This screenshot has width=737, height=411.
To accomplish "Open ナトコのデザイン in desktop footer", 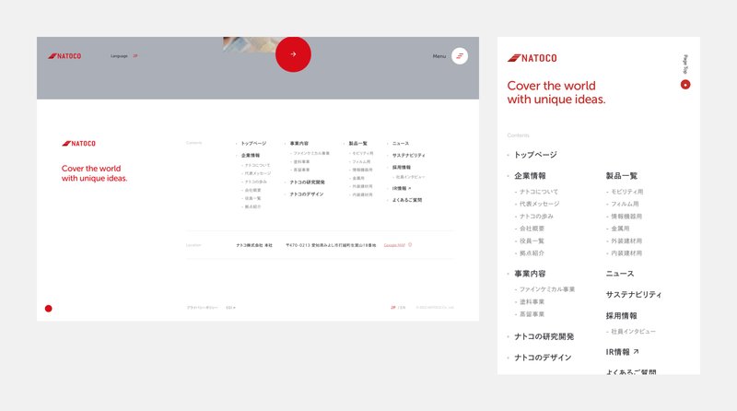I will [307, 194].
